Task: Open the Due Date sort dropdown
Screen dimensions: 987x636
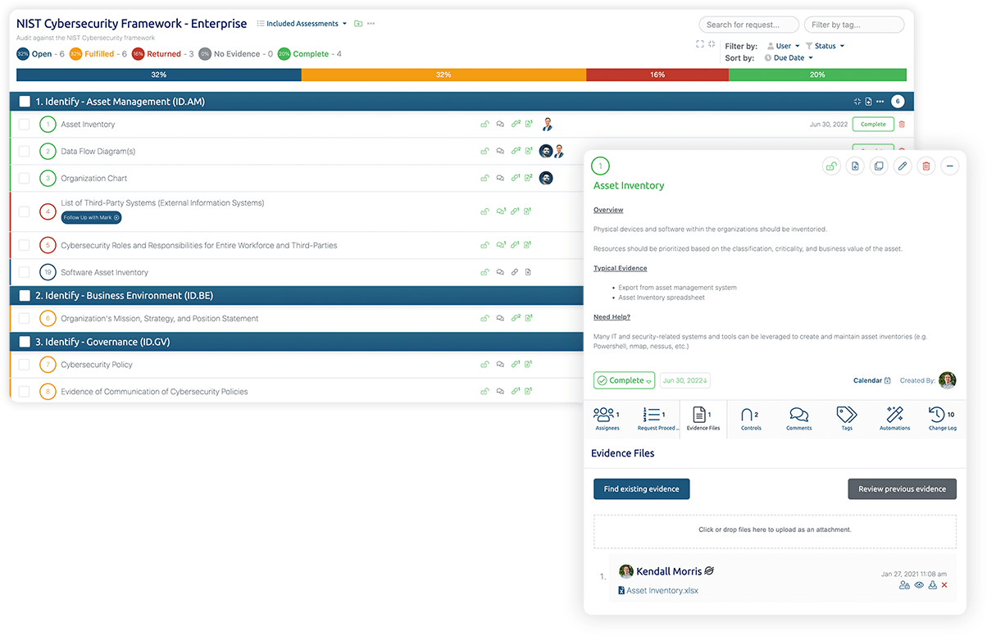Action: click(788, 57)
